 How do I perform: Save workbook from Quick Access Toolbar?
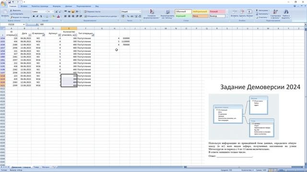9,2
